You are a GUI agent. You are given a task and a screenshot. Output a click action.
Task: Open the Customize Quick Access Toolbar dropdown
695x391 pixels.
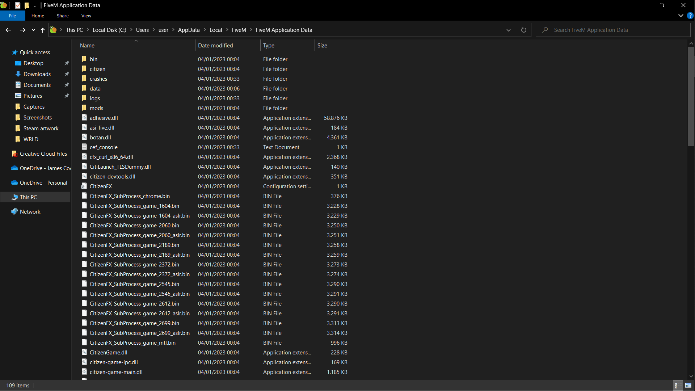point(35,6)
